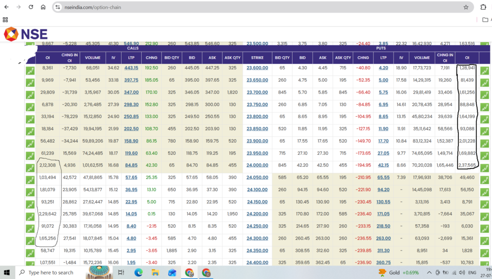This screenshot has height=279, width=492.
Task: Open the apps grid icon in bookmarks bar
Action: point(5,19)
